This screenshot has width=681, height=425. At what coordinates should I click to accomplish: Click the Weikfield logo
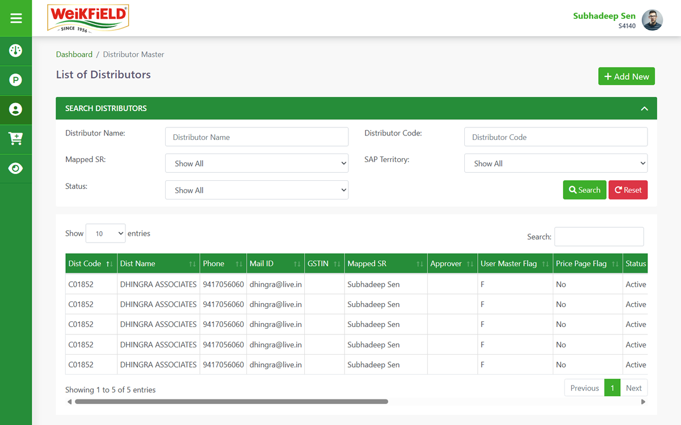tap(88, 19)
